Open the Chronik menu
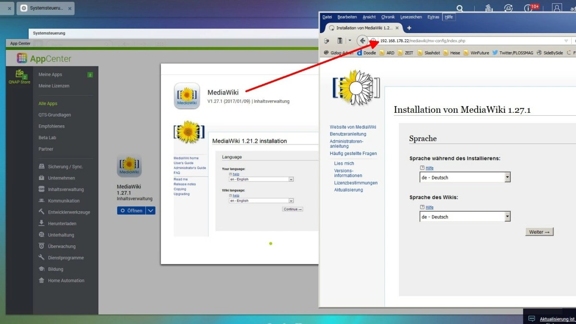This screenshot has width=576, height=324. coord(388,17)
